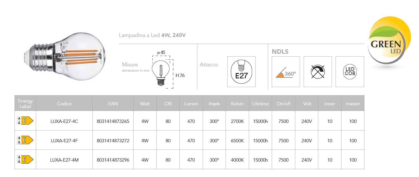
Task: Click the Lifetime column header
Action: pyautogui.click(x=260, y=104)
